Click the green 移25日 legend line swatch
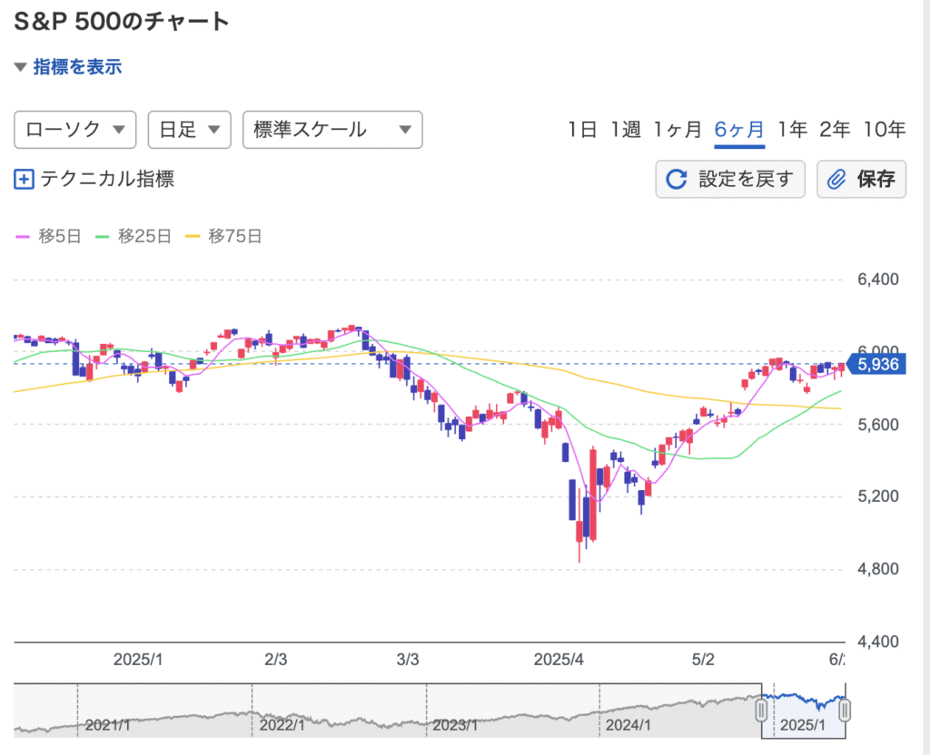The width and height of the screenshot is (930, 755). click(102, 237)
